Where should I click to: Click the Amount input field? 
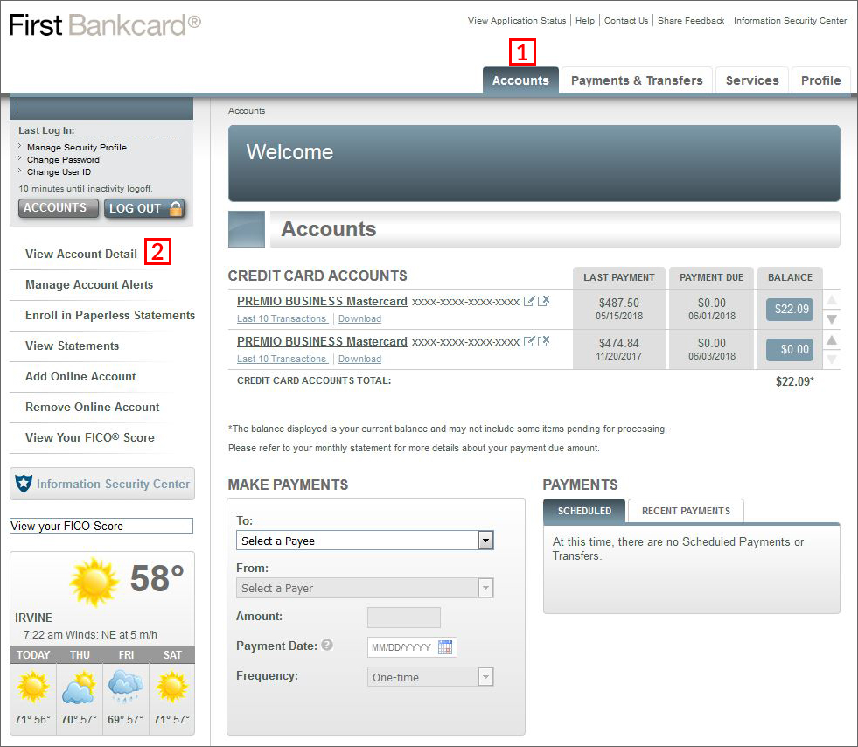(404, 618)
